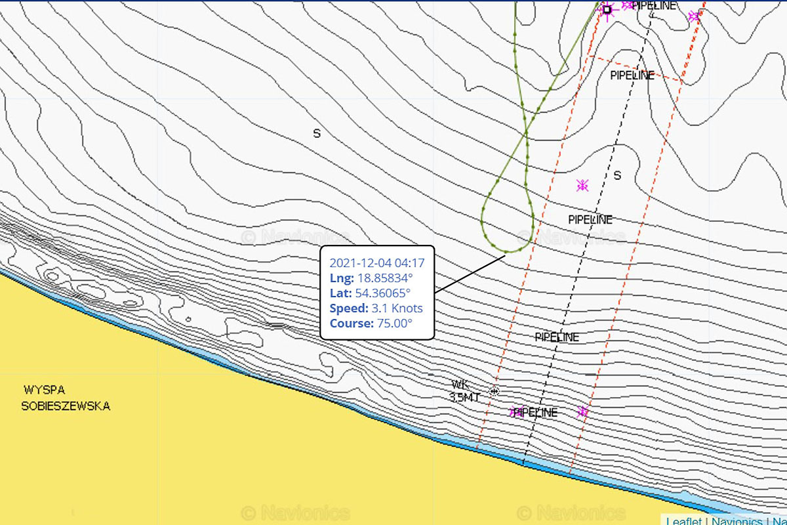Click the WYSPA SOBIESZEWSKA land label
Screen dimensions: 787x525
[66, 398]
